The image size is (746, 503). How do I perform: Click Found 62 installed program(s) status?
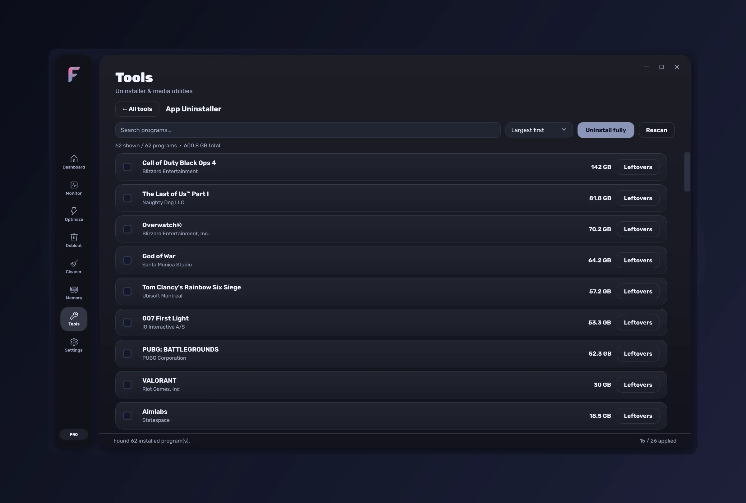(x=152, y=441)
